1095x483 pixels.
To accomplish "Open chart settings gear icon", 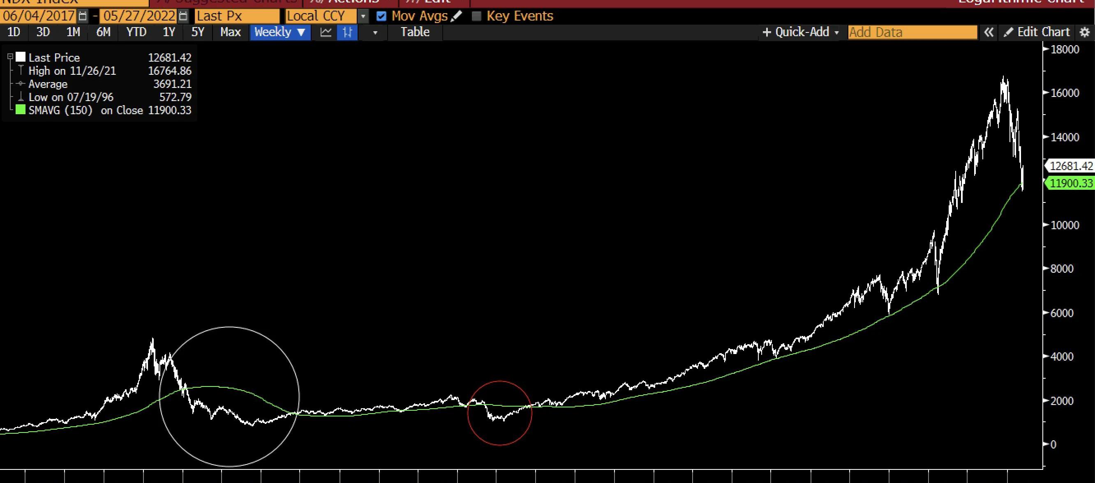I will (1085, 32).
